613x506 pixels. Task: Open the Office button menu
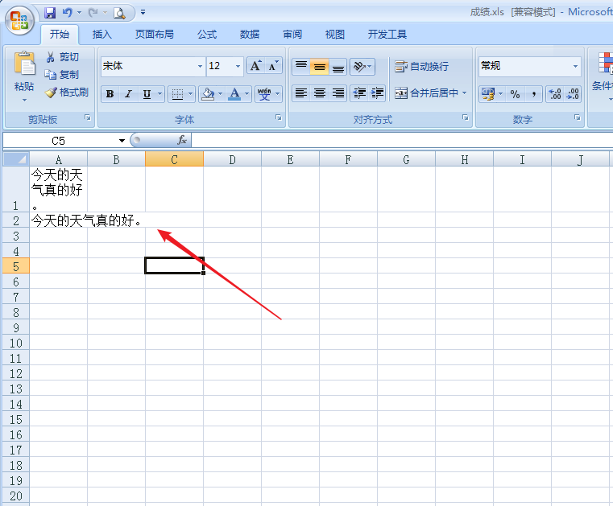[19, 20]
